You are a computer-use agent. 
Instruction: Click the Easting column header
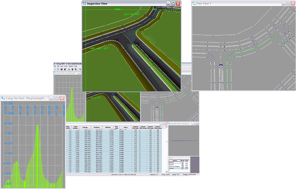click(x=85, y=127)
